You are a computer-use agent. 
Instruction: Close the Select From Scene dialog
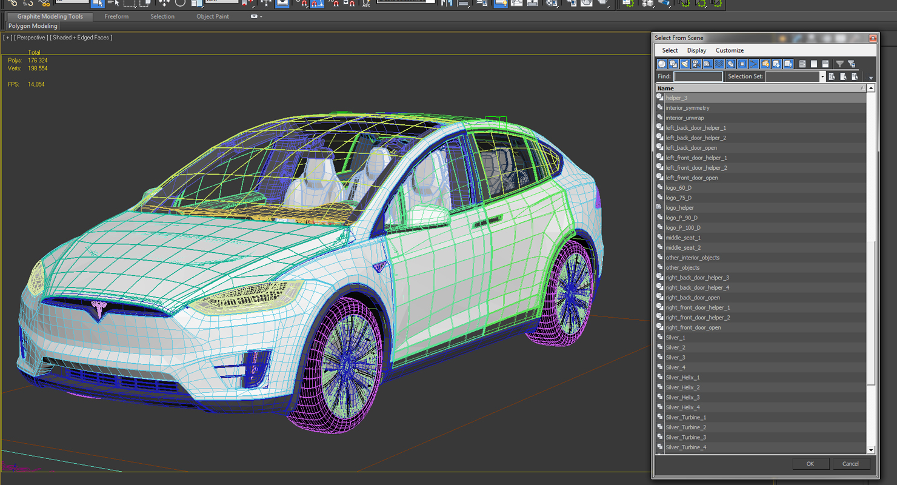(x=872, y=38)
